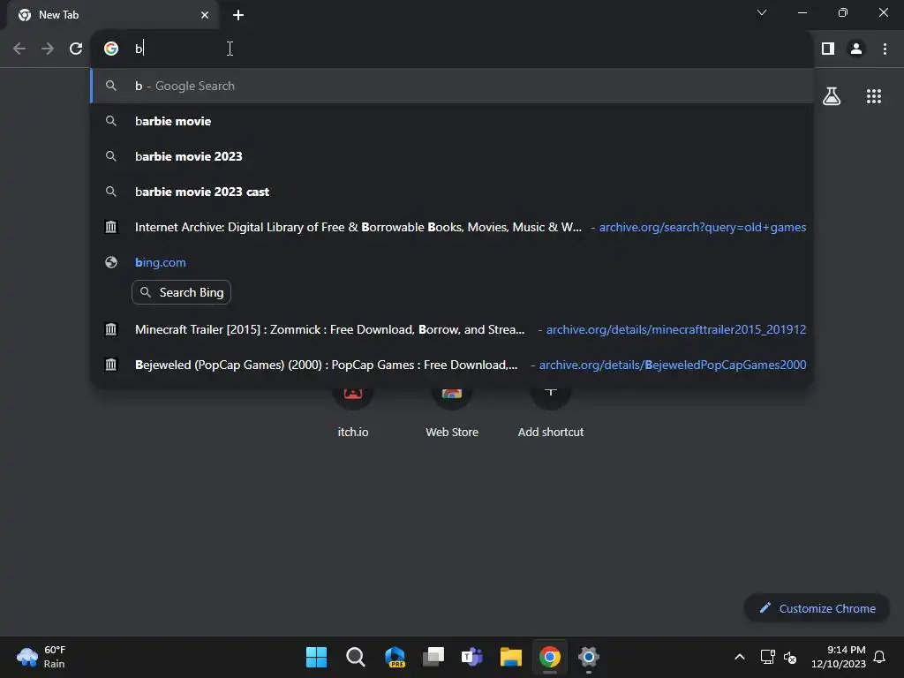Click the globe icon beside bing.com

pyautogui.click(x=111, y=262)
